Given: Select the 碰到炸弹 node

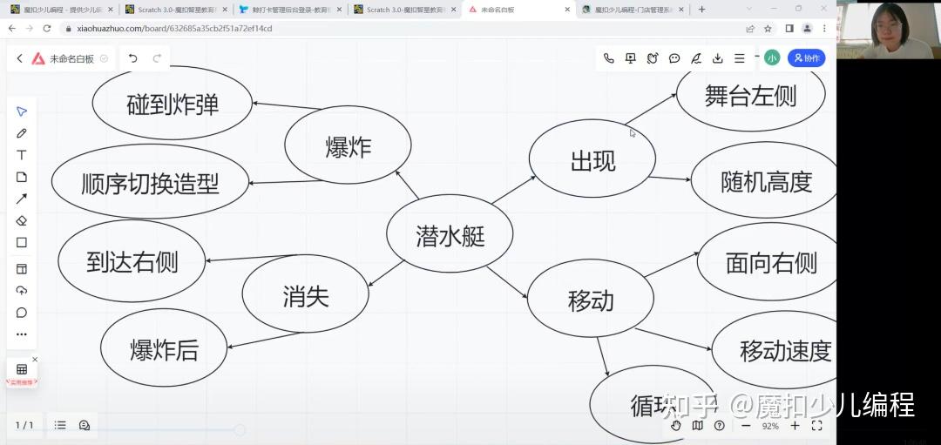Looking at the screenshot, I should (173, 103).
